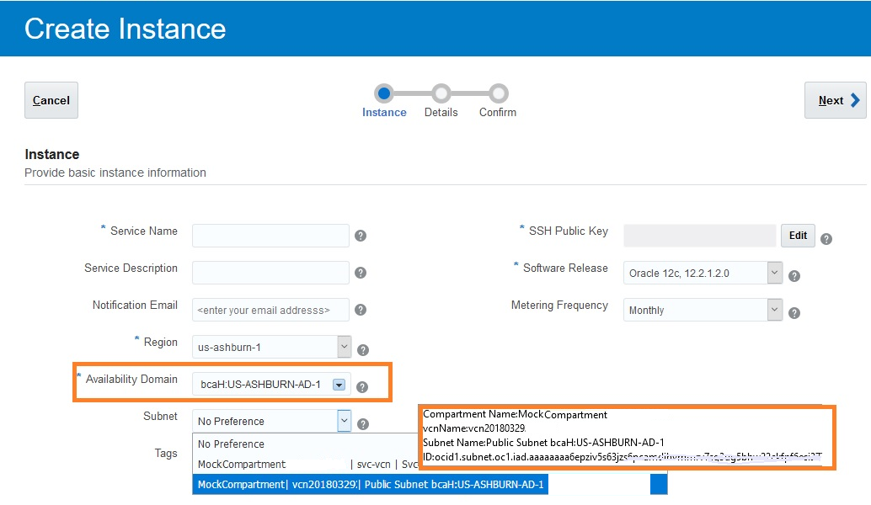The image size is (871, 505).
Task: Open the Software Release dropdown
Action: click(775, 273)
